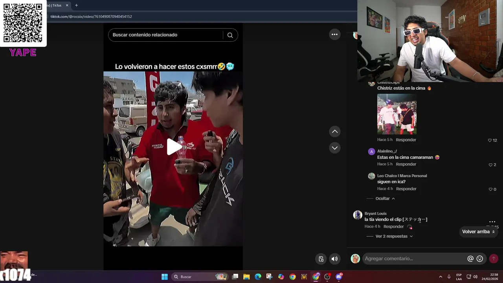Open the OBS Studio taskbar icon

pyautogui.click(x=327, y=277)
